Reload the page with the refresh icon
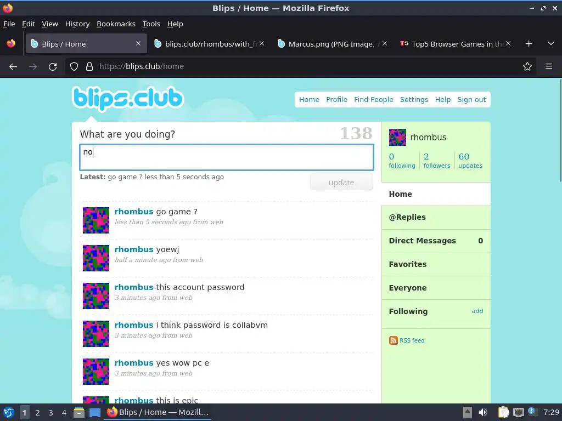Viewport: 562px width, 421px height. 53,66
